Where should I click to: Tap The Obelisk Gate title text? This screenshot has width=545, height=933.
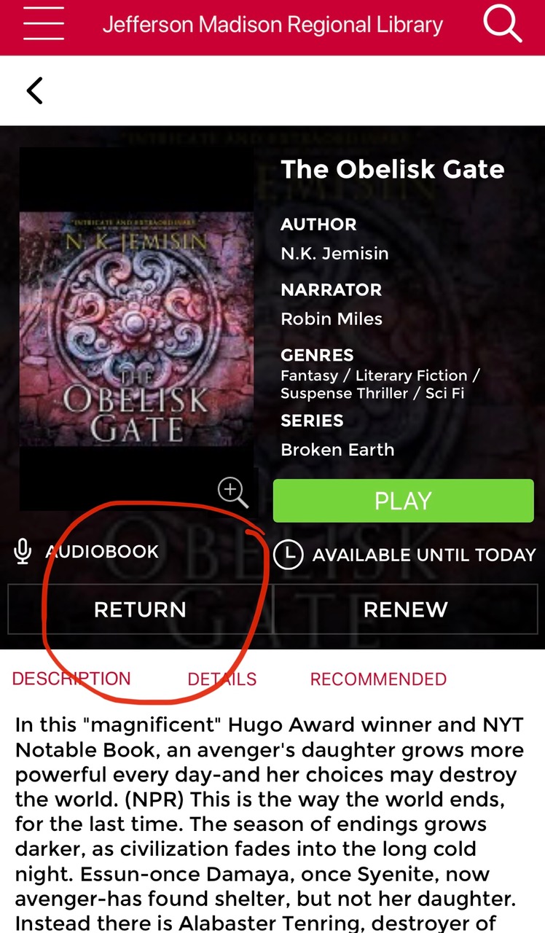click(393, 169)
